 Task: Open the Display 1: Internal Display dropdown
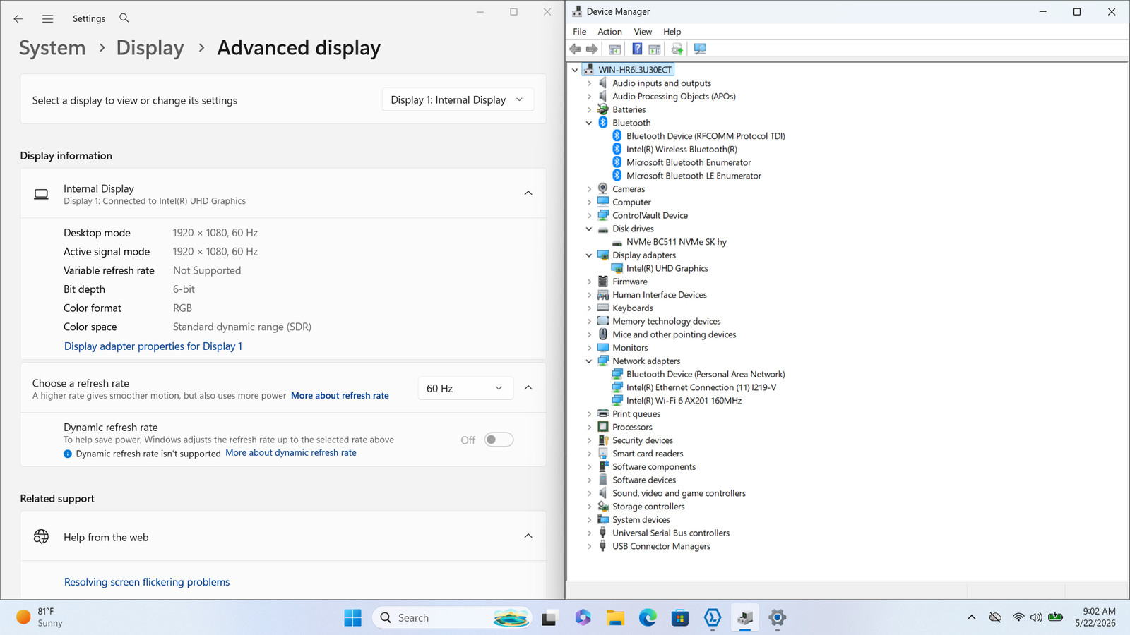pyautogui.click(x=458, y=100)
